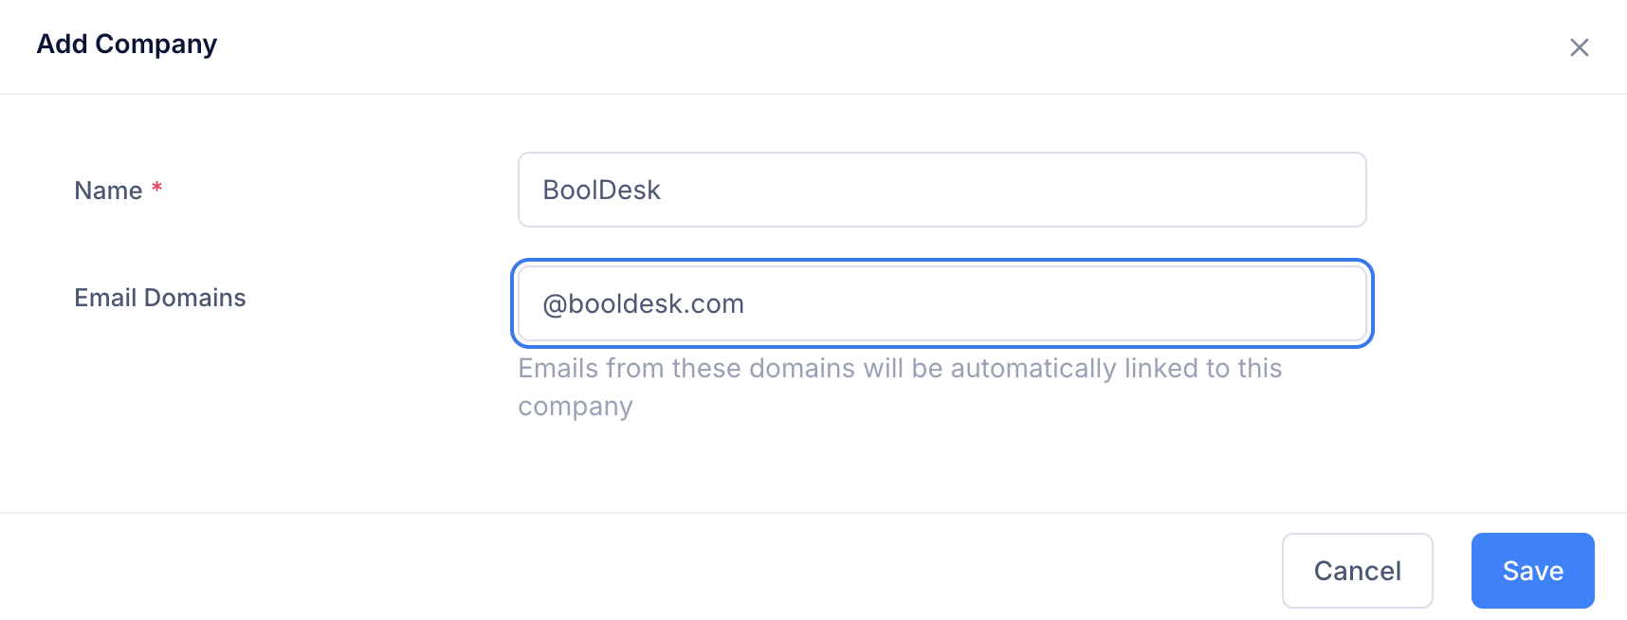This screenshot has height=620, width=1627.
Task: Click the word Cancel in footer
Action: coord(1357,571)
